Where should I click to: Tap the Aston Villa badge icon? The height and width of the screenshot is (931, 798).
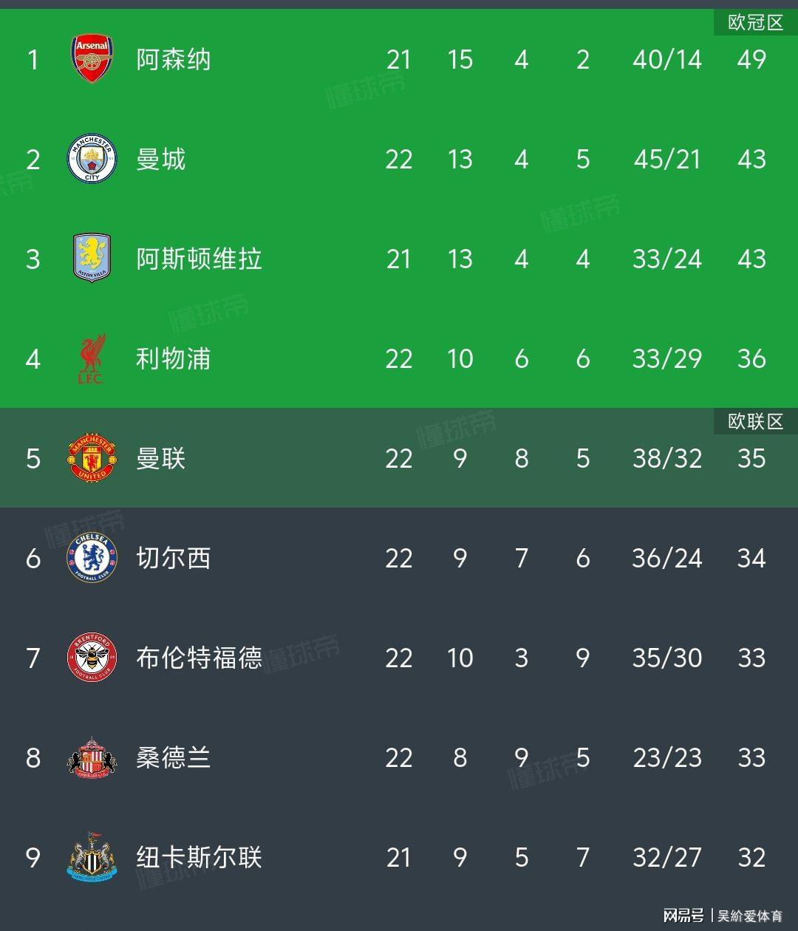(92, 259)
